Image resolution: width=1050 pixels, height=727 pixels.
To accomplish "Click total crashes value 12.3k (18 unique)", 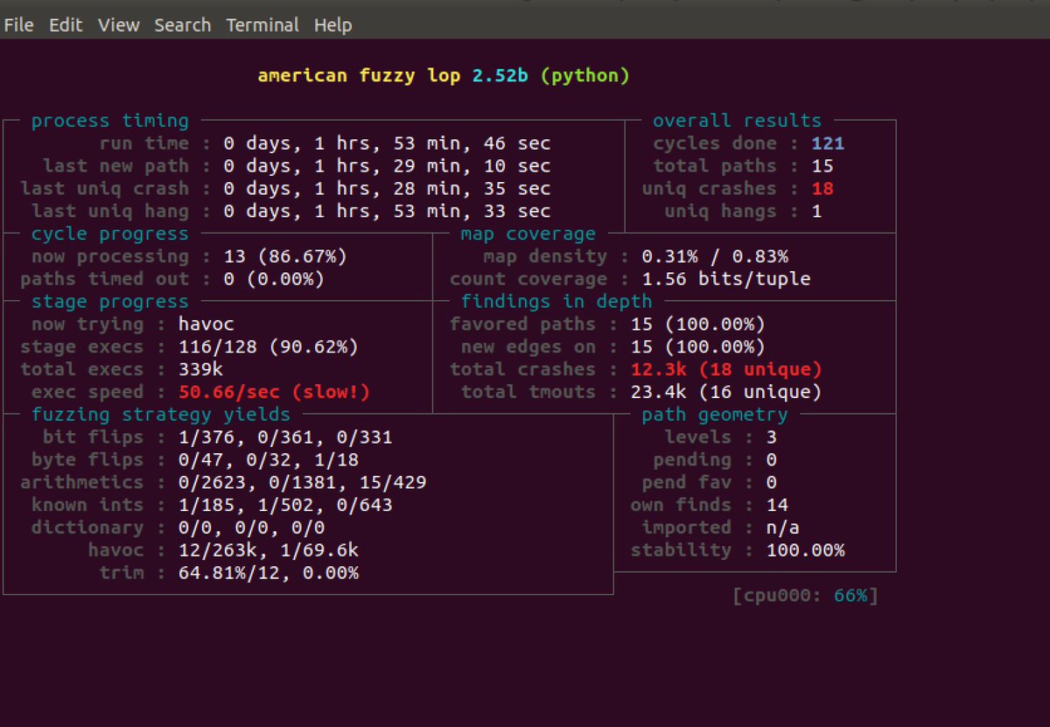I will pyautogui.click(x=726, y=370).
